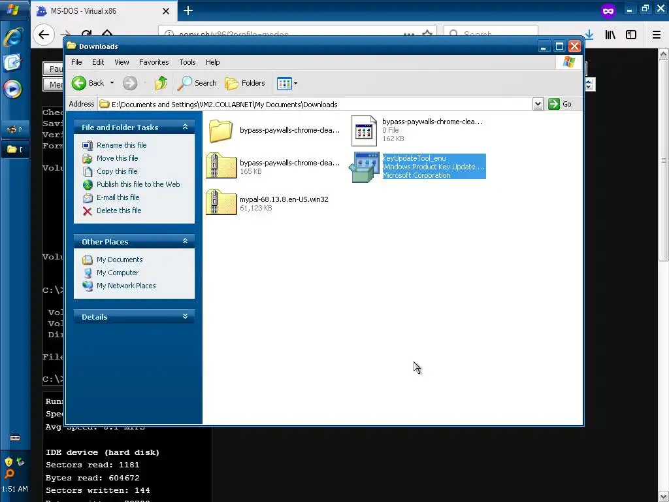Expand the Details panel
Viewport: 669px width, 502px height.
tap(185, 316)
